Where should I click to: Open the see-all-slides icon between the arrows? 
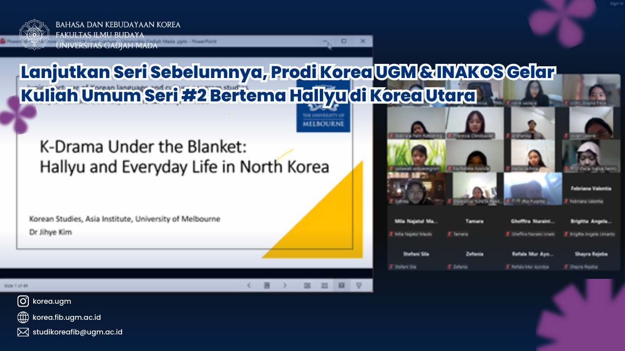point(267,285)
